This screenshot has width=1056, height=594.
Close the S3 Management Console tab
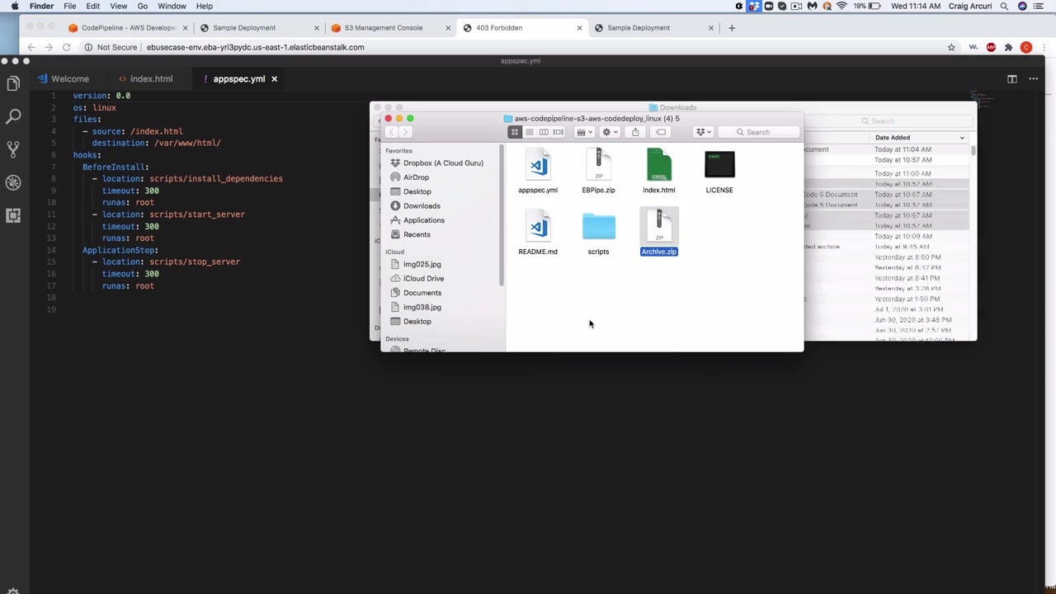448,28
